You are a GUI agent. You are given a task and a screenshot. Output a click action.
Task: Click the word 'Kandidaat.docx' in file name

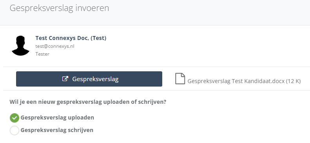click(x=265, y=81)
